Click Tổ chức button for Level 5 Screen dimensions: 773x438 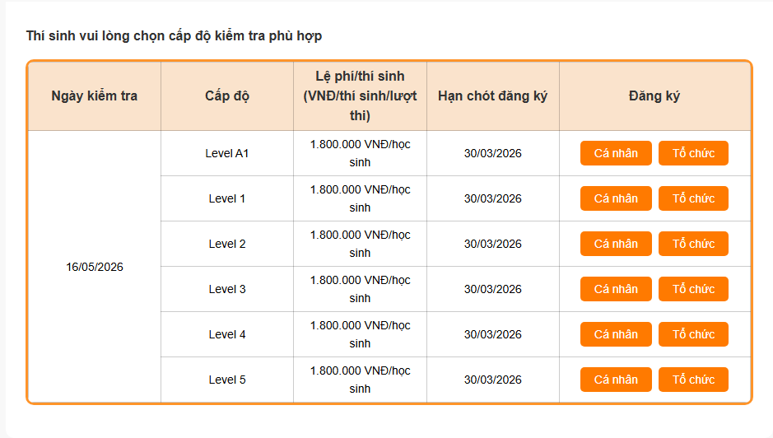click(x=693, y=380)
